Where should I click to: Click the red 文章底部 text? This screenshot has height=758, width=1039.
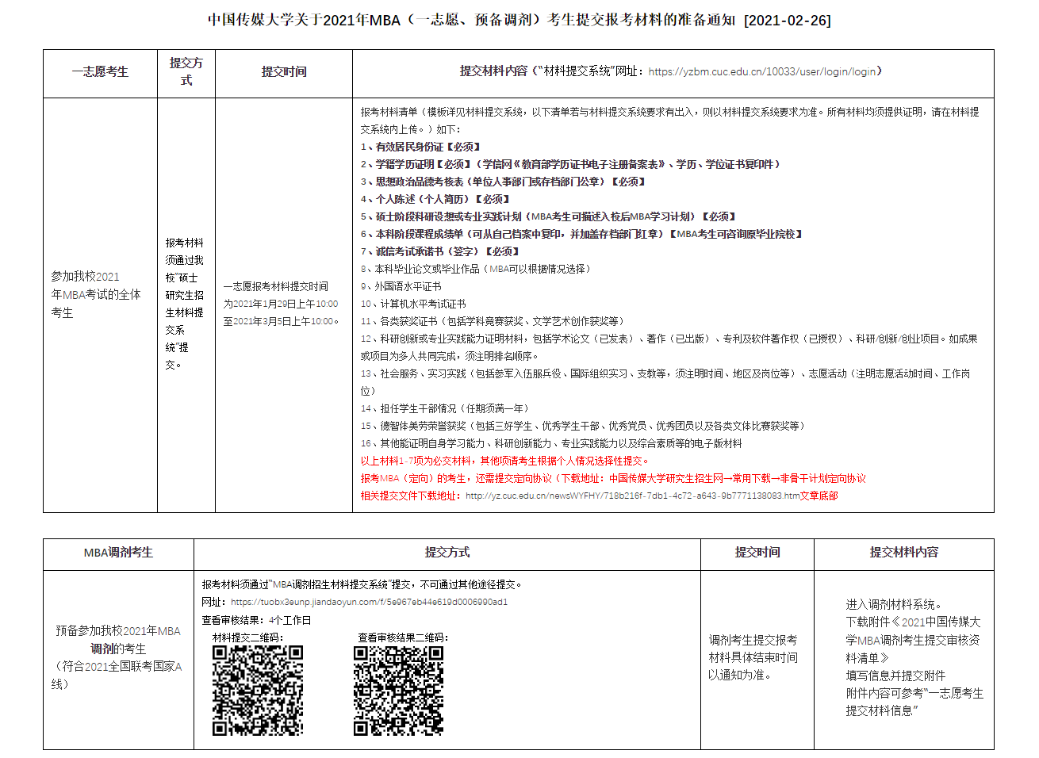click(x=819, y=496)
